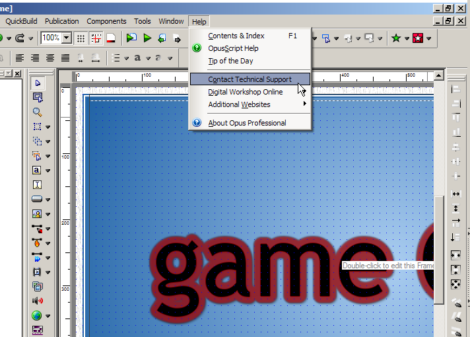Toggle the snap to guides crosshair button
Viewport: 470px width, 337px height.
coord(96,38)
